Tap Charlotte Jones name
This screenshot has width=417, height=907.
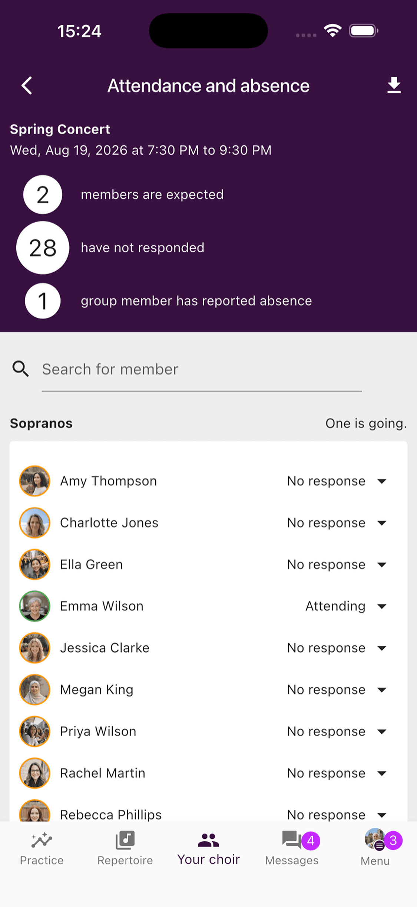pos(109,523)
